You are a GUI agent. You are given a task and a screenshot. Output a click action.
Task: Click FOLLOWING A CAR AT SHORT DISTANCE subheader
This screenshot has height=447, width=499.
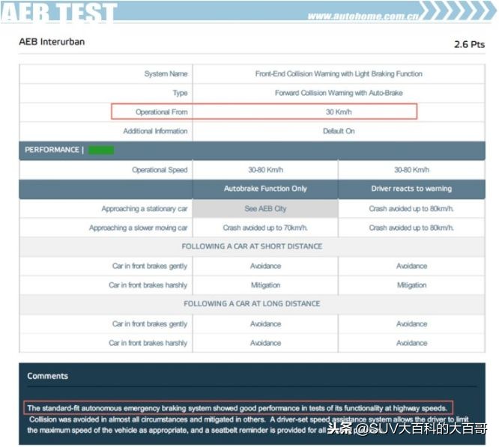point(252,246)
